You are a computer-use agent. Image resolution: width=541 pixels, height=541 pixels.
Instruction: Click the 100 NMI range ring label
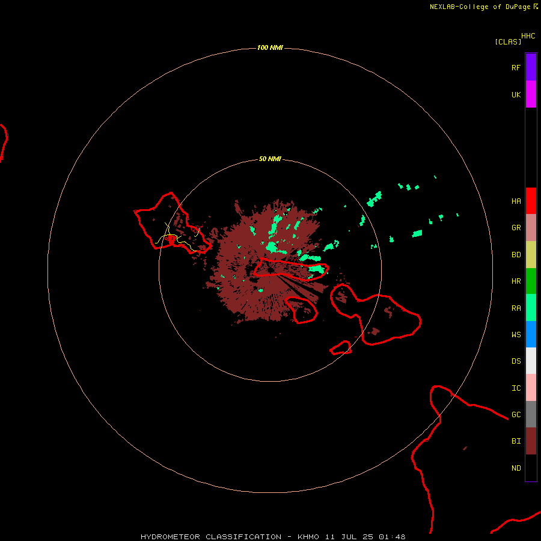point(270,47)
